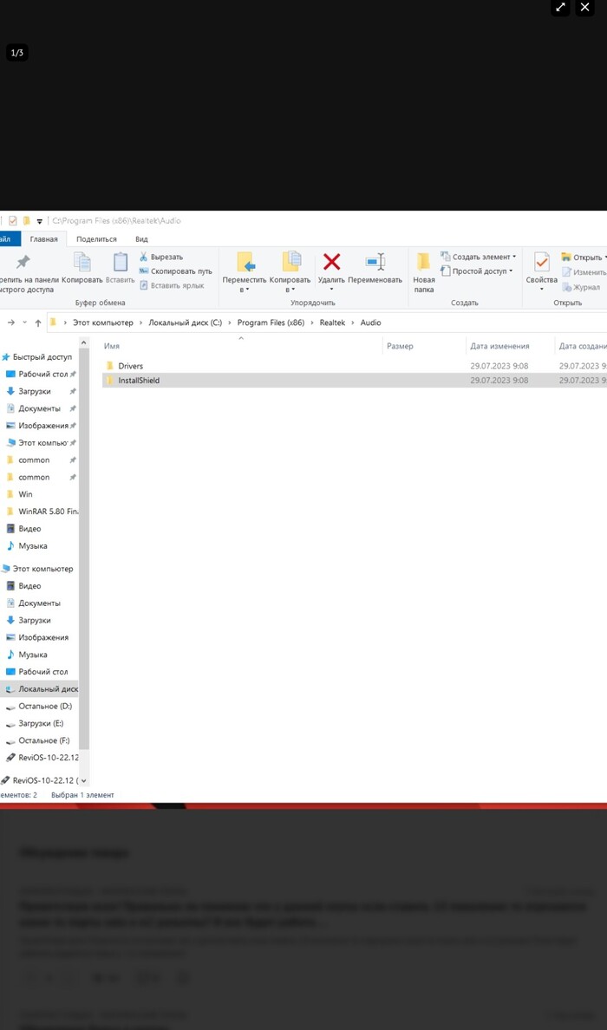607x1030 pixels.
Task: Sort by the Size (Размер) column header
Action: pyautogui.click(x=400, y=346)
